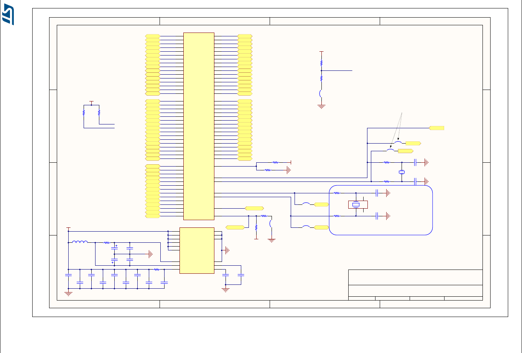
Task: Click the power rail atop the voltage divider
Action: pyautogui.click(x=321, y=51)
